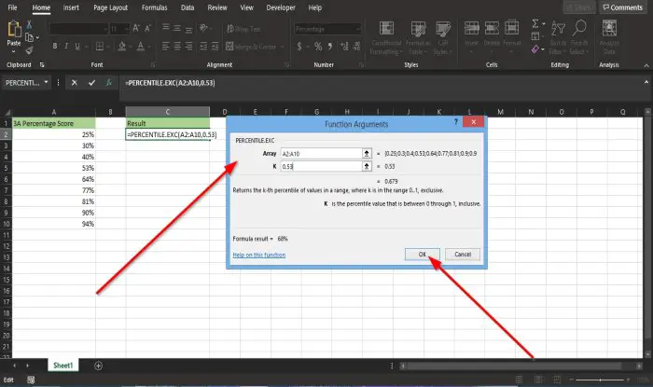Click the formula bar Cancel X icon

pos(74,83)
